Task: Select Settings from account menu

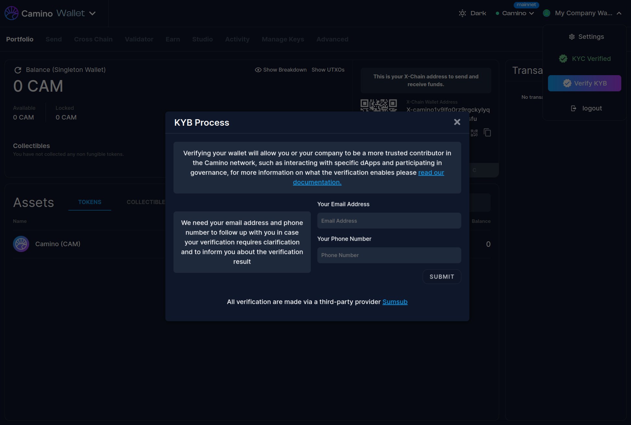Action: (586, 37)
